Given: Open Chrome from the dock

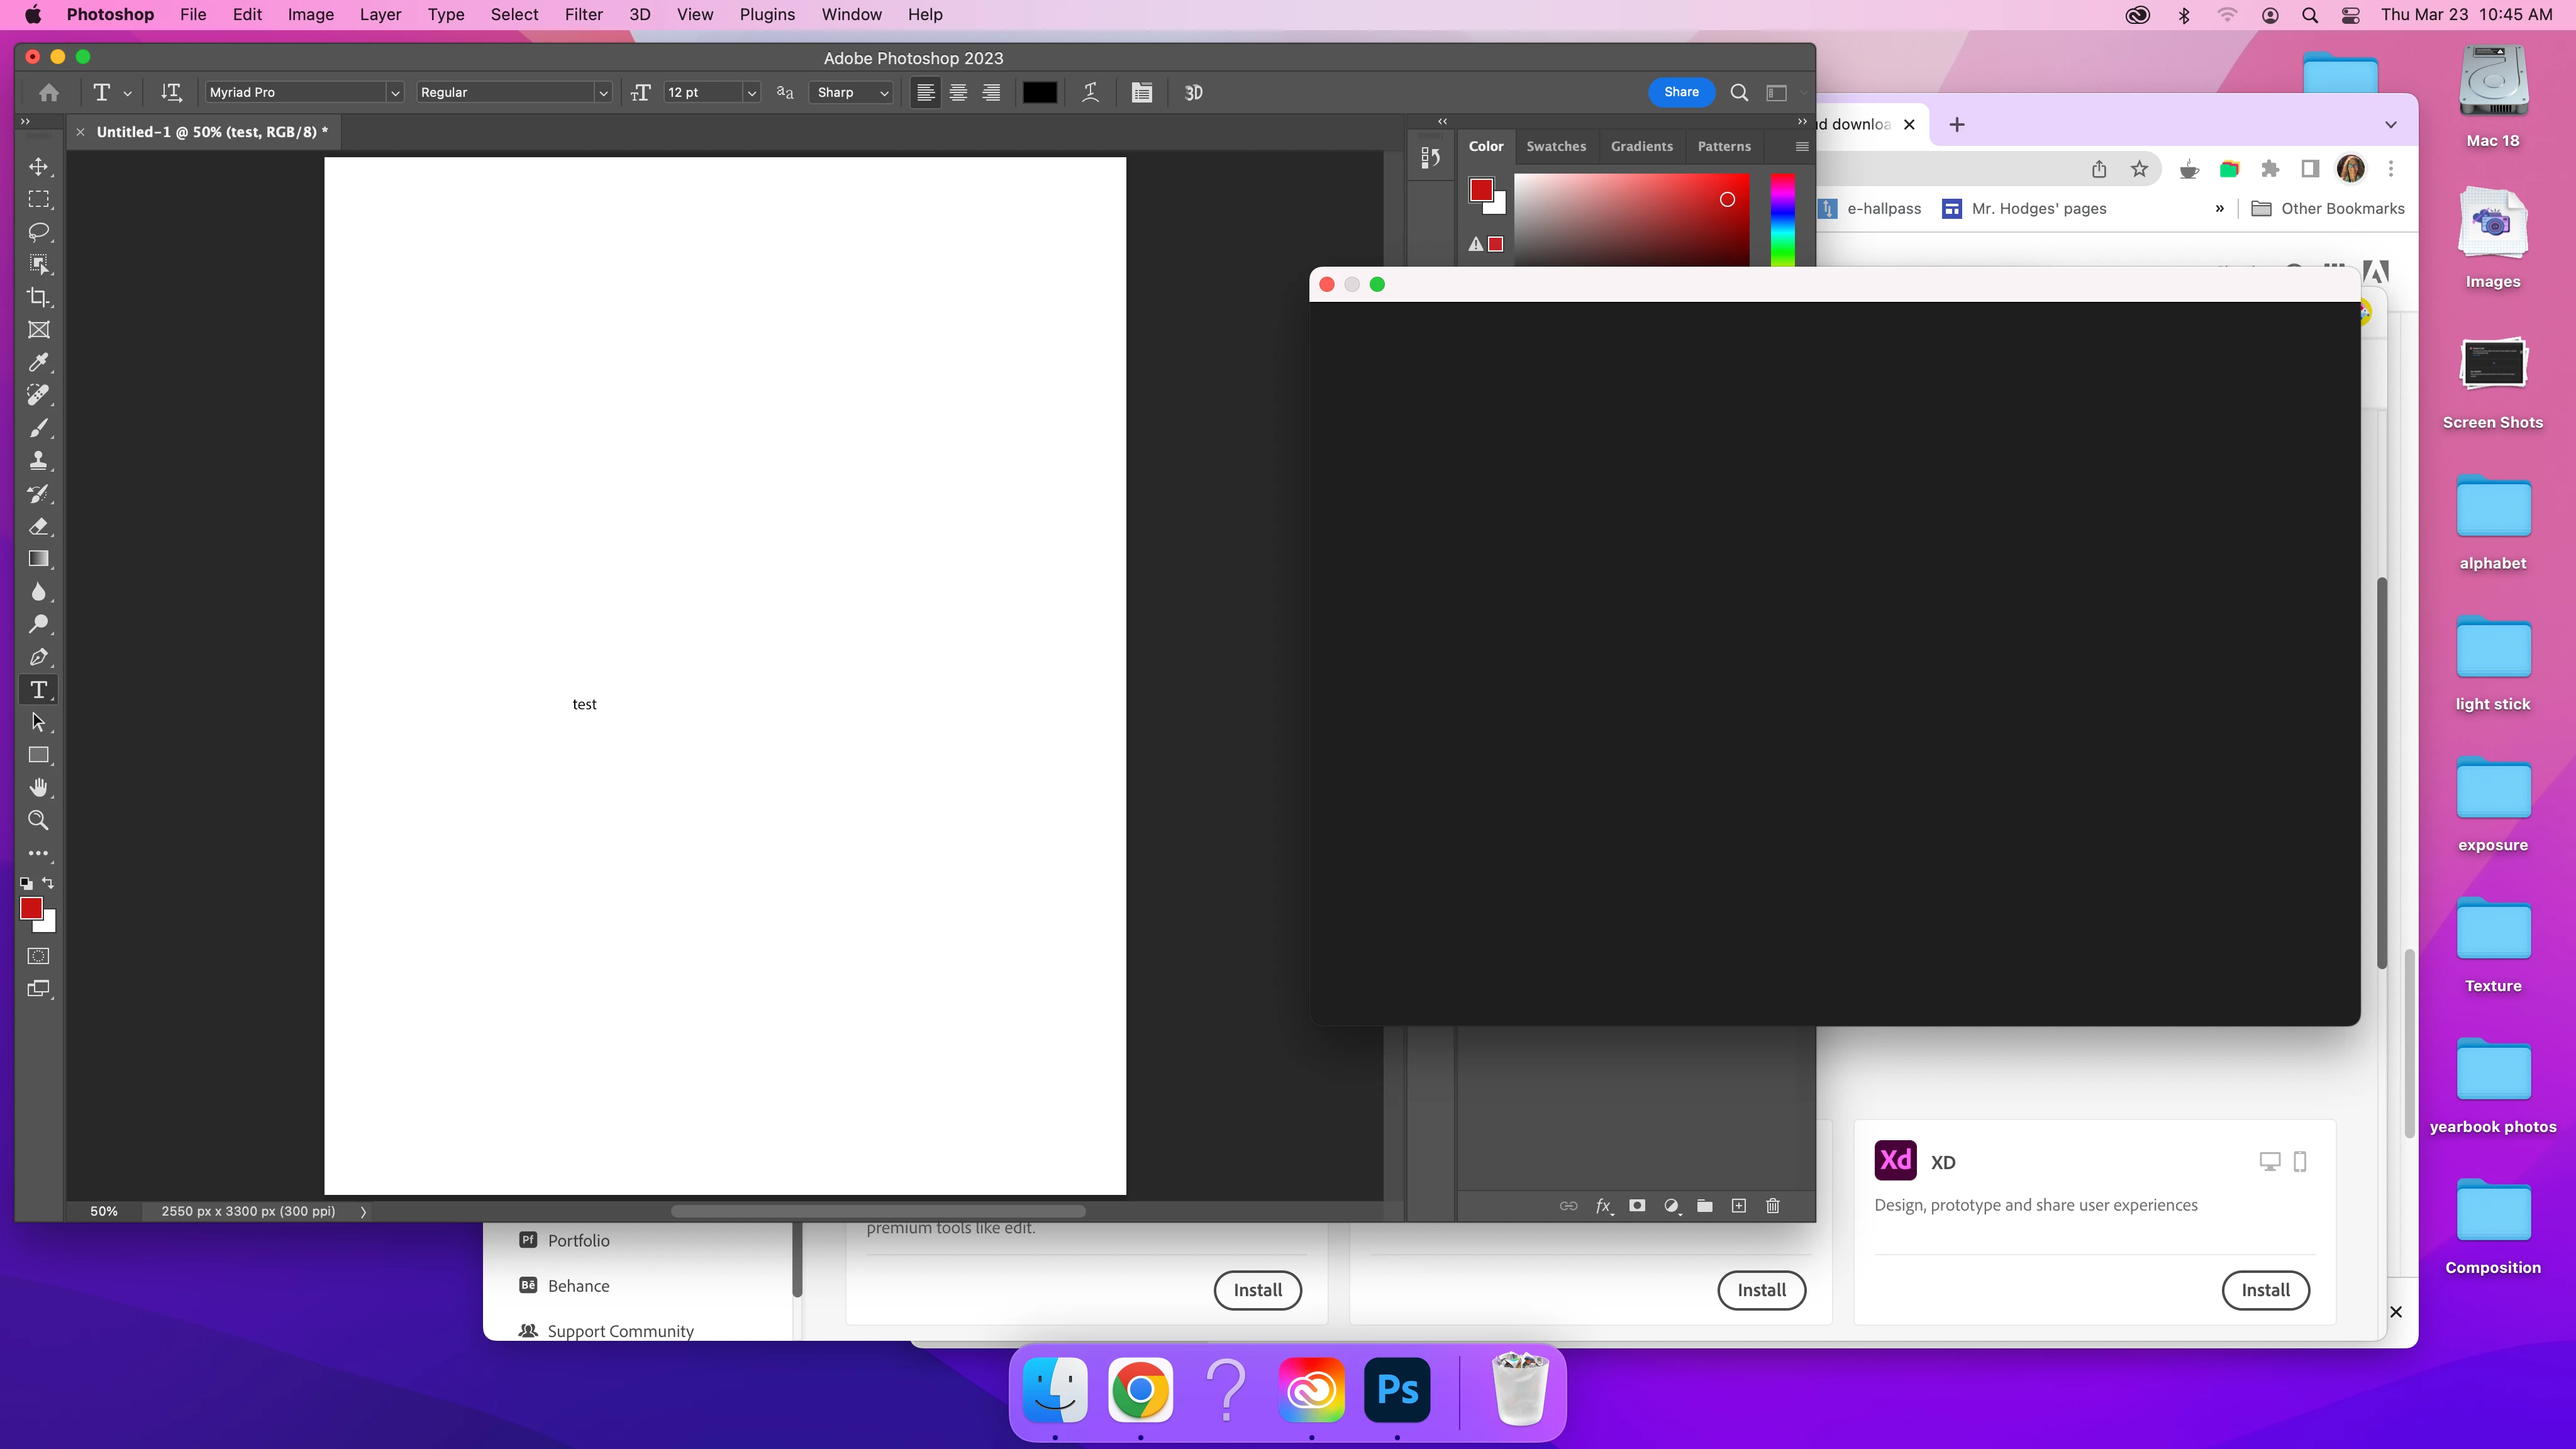Looking at the screenshot, I should click(1140, 1390).
